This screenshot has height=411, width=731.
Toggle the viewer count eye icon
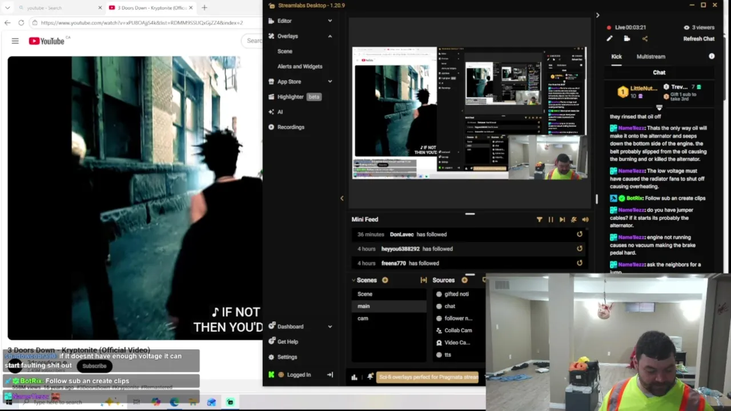coord(686,27)
